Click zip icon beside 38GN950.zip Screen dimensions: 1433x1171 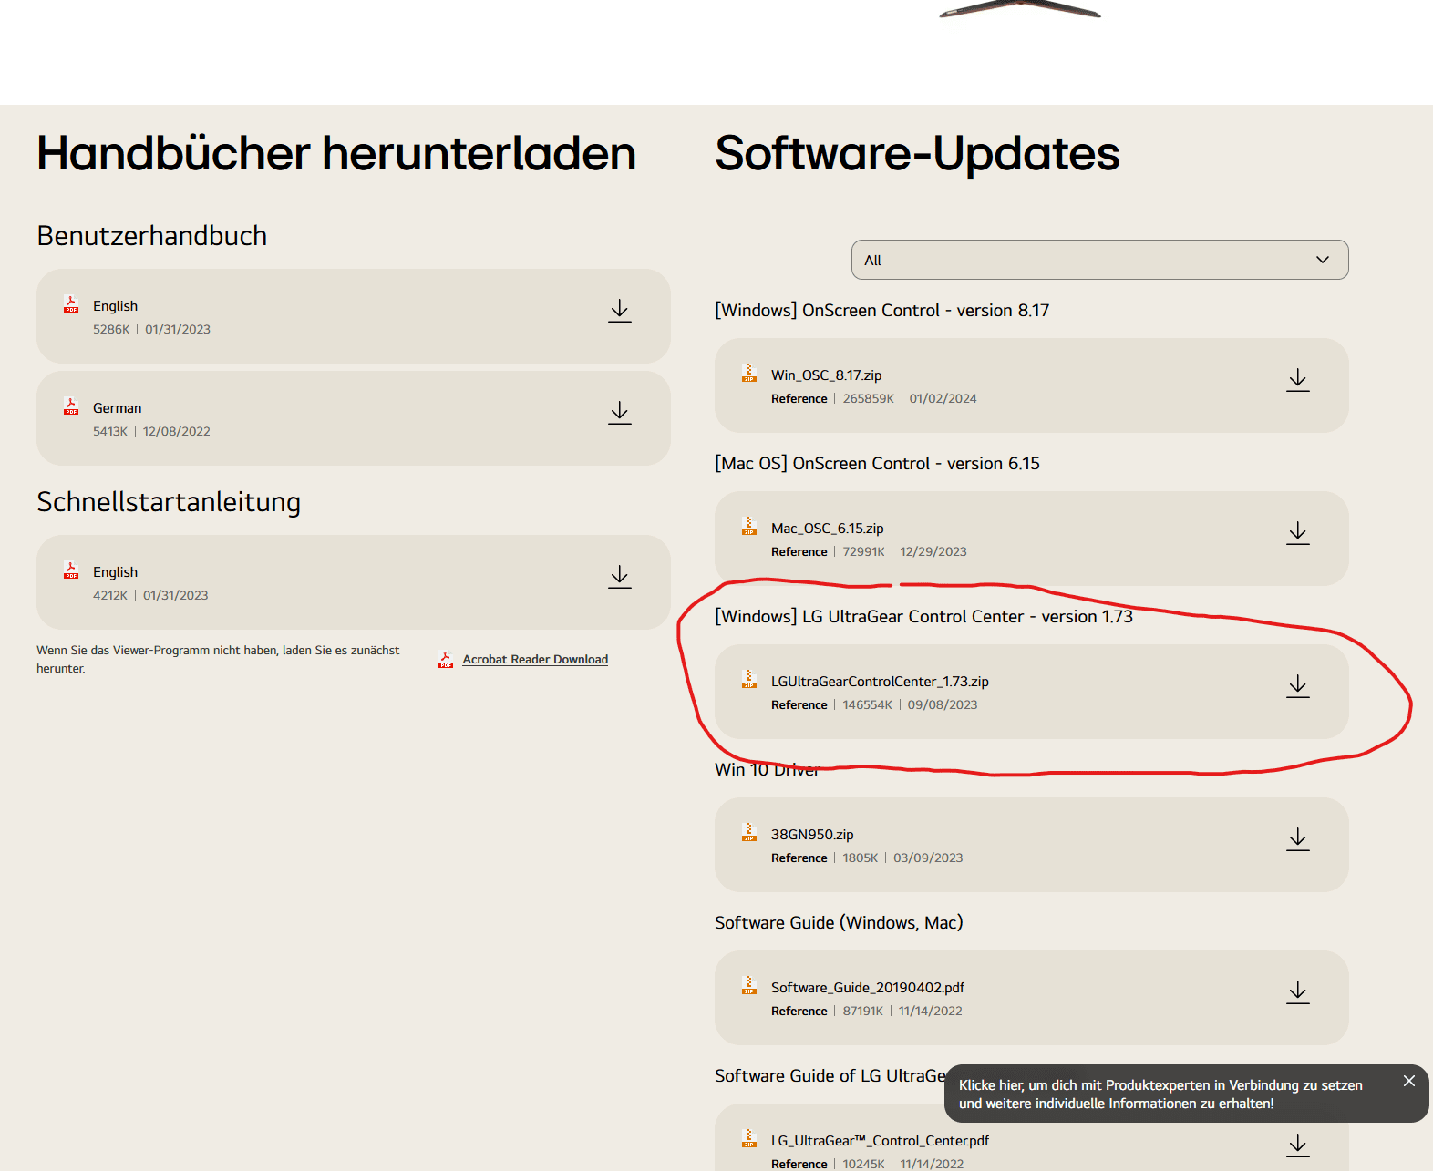click(x=749, y=833)
